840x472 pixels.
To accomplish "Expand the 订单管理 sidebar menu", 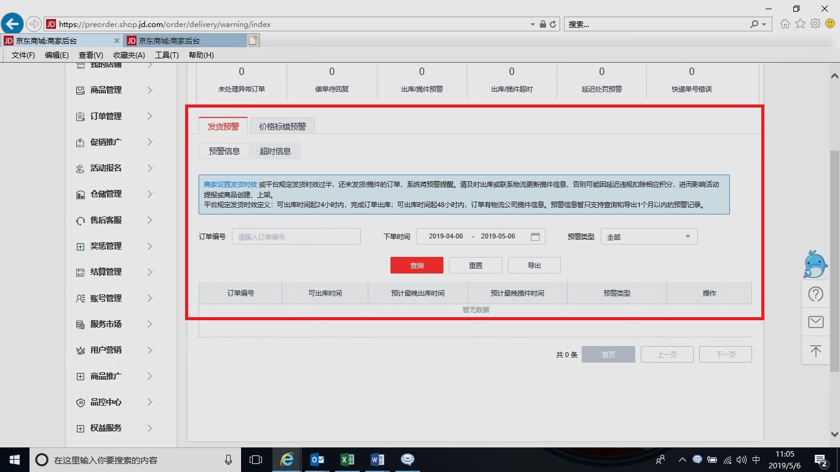I will pos(114,116).
